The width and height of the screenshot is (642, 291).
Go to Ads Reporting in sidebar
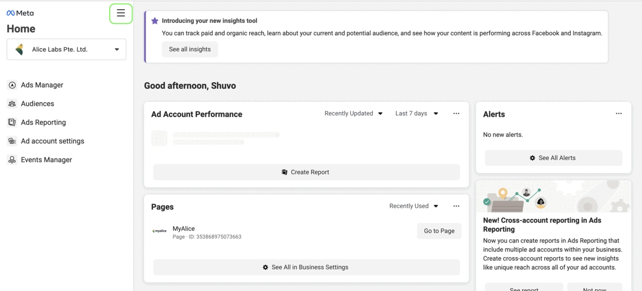(43, 122)
